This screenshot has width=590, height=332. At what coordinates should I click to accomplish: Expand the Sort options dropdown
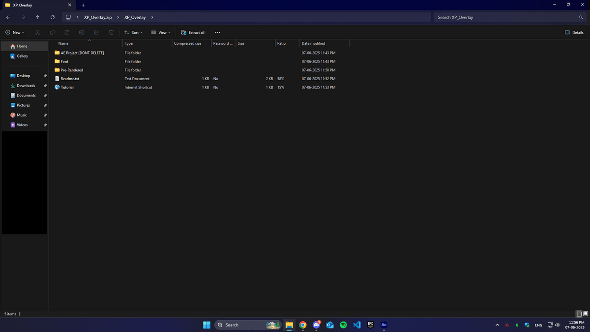click(133, 32)
